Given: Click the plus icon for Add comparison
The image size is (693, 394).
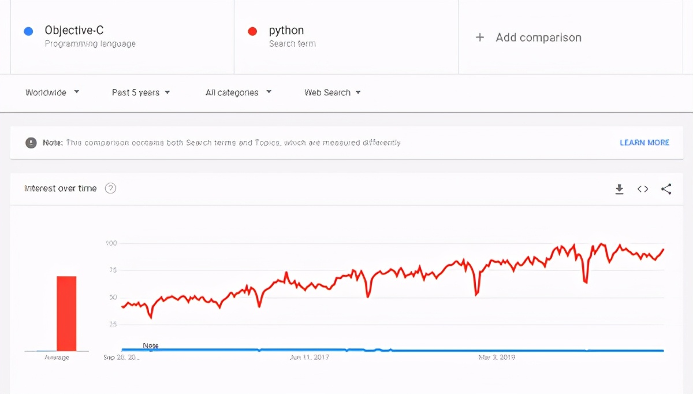Looking at the screenshot, I should (479, 38).
